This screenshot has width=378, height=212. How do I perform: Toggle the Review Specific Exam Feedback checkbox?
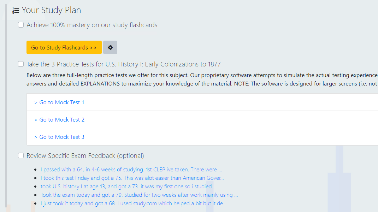(x=21, y=156)
